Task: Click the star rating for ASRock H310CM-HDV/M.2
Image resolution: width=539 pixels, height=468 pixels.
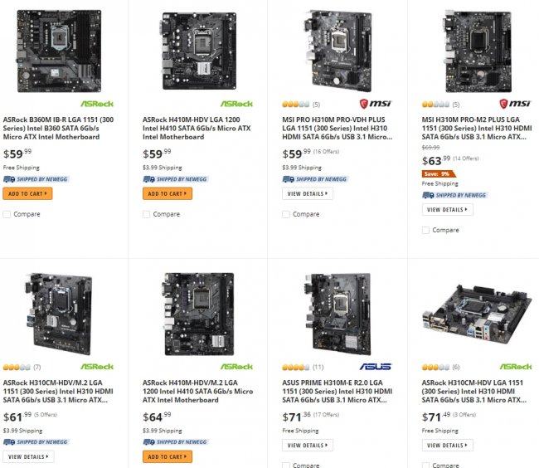Action: [x=16, y=366]
